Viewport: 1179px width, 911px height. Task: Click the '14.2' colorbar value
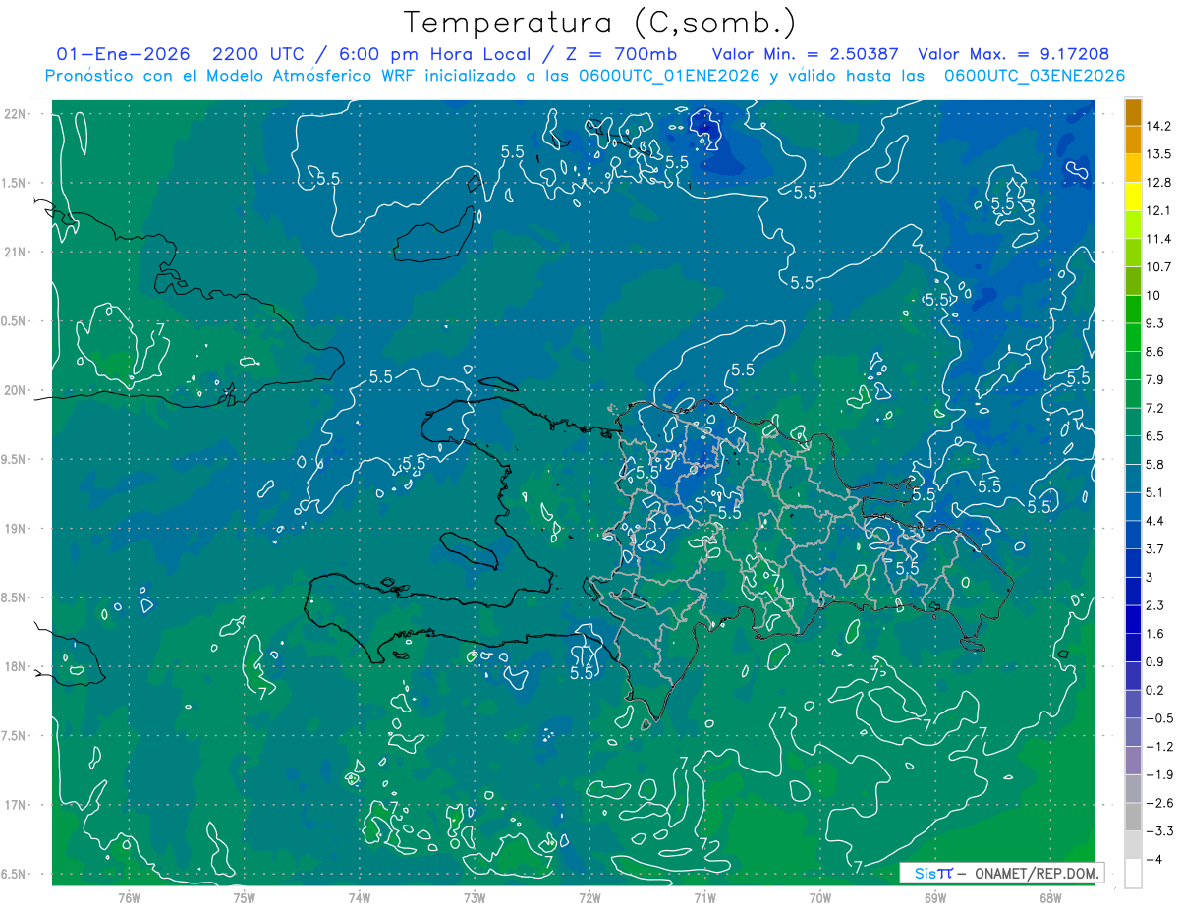click(1159, 126)
